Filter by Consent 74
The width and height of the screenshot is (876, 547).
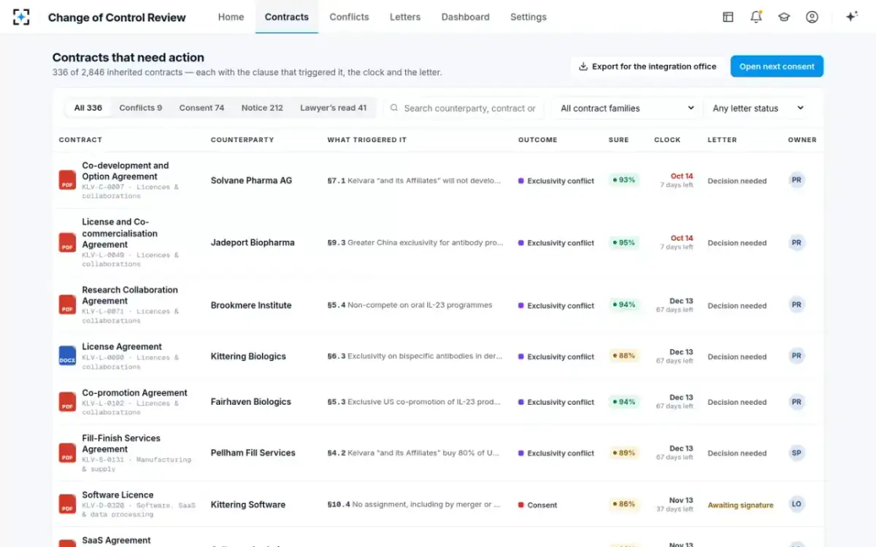click(x=201, y=108)
